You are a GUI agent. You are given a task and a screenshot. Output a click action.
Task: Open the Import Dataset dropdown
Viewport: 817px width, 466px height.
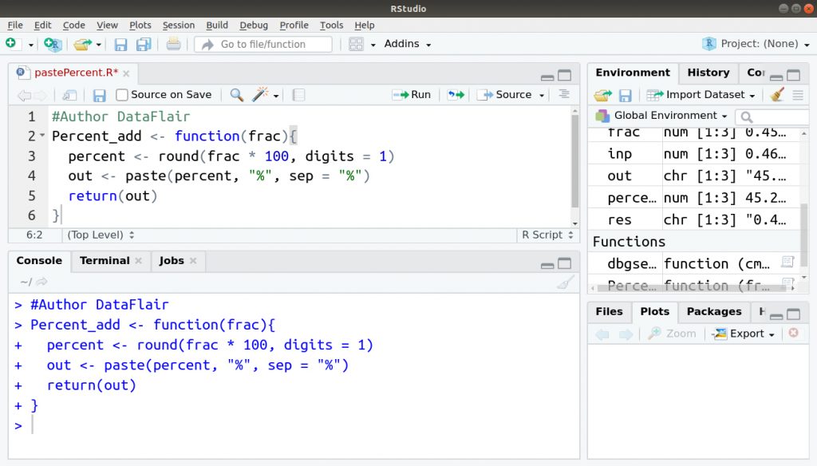701,94
